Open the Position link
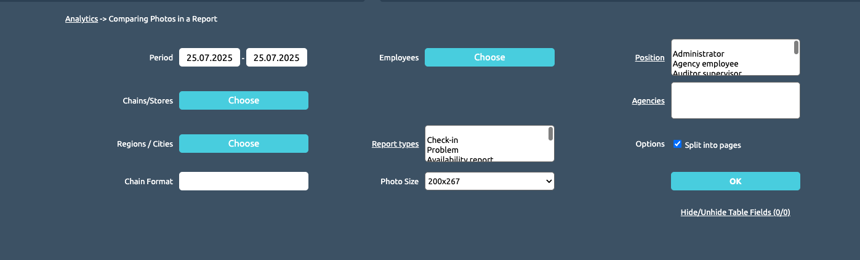This screenshot has height=260, width=860. point(650,58)
